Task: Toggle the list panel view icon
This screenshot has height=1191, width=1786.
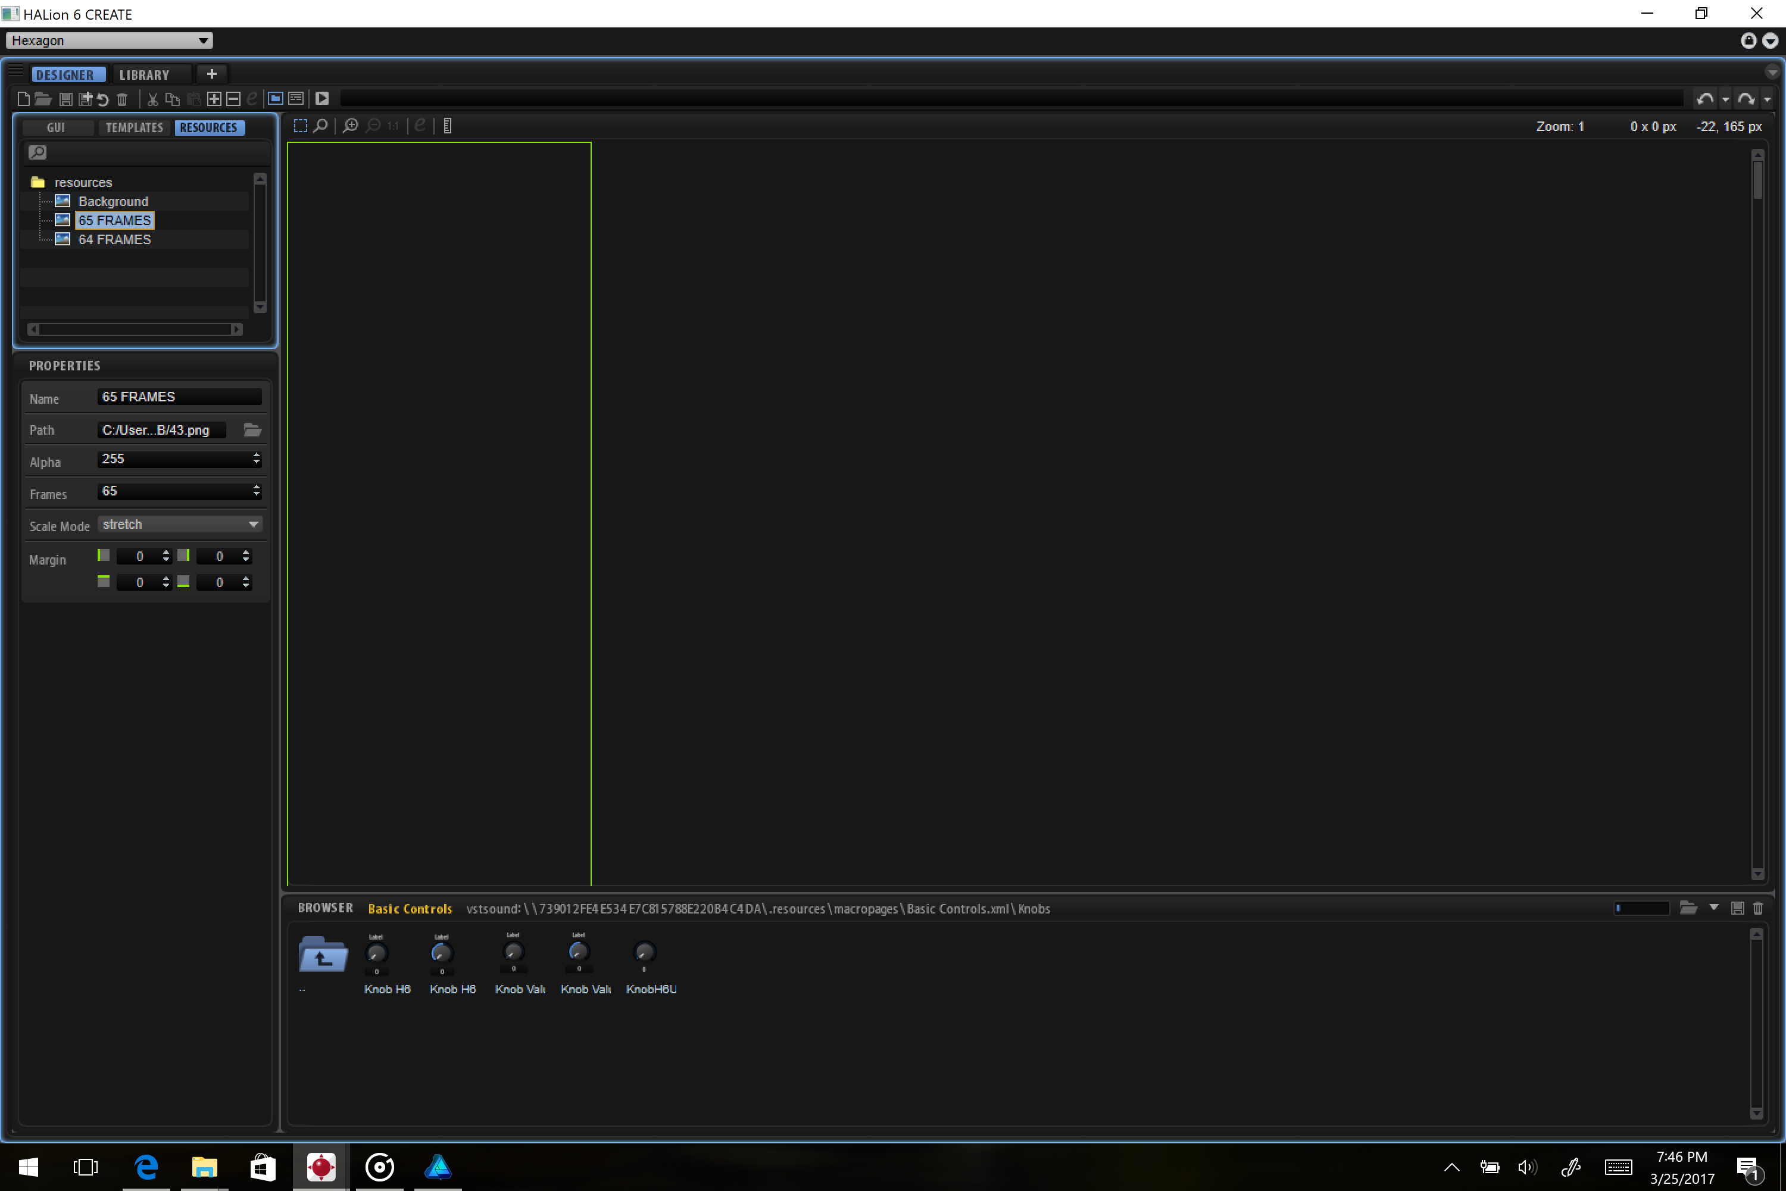Action: coord(296,99)
